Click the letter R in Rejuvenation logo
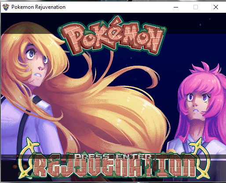Screen dimensions: 226x183 coord(40,166)
